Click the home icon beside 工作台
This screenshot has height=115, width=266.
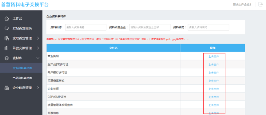coord(6,19)
